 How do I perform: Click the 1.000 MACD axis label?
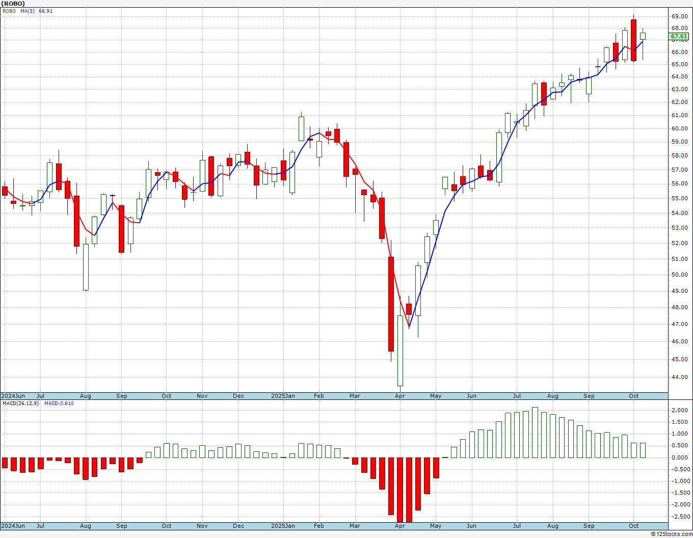(680, 434)
